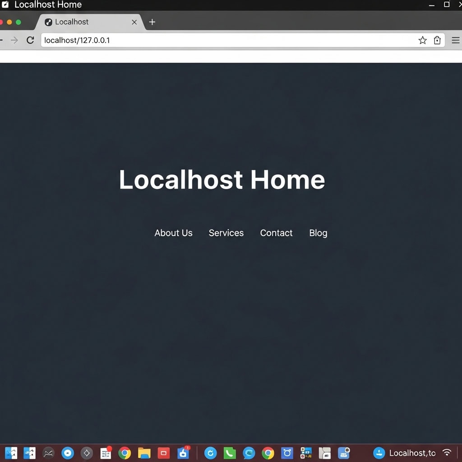Click the forward navigation arrow
Screen dimensions: 462x462
[x=14, y=40]
